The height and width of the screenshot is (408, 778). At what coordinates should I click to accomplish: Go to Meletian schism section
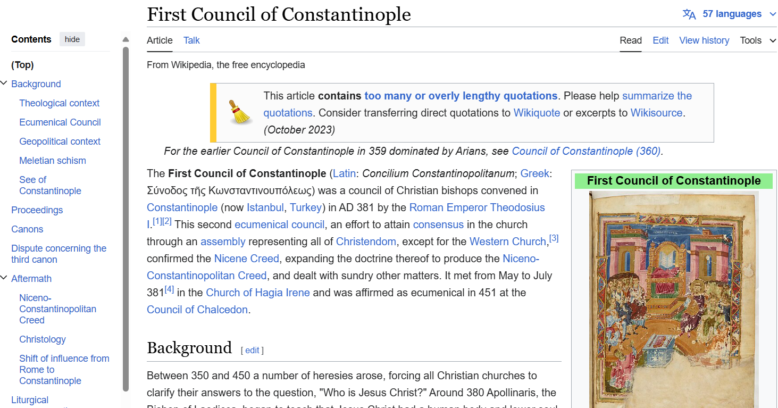(53, 161)
